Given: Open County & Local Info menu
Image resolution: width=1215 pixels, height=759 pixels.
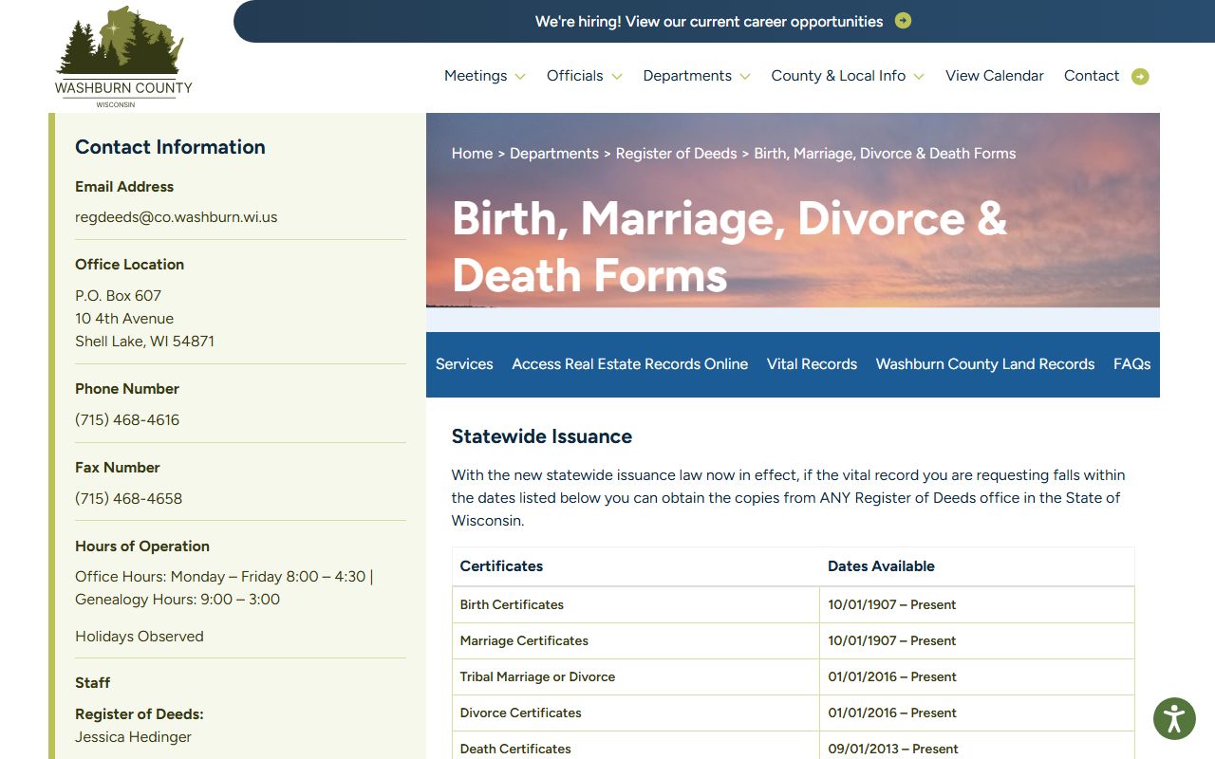Looking at the screenshot, I should pos(838,76).
